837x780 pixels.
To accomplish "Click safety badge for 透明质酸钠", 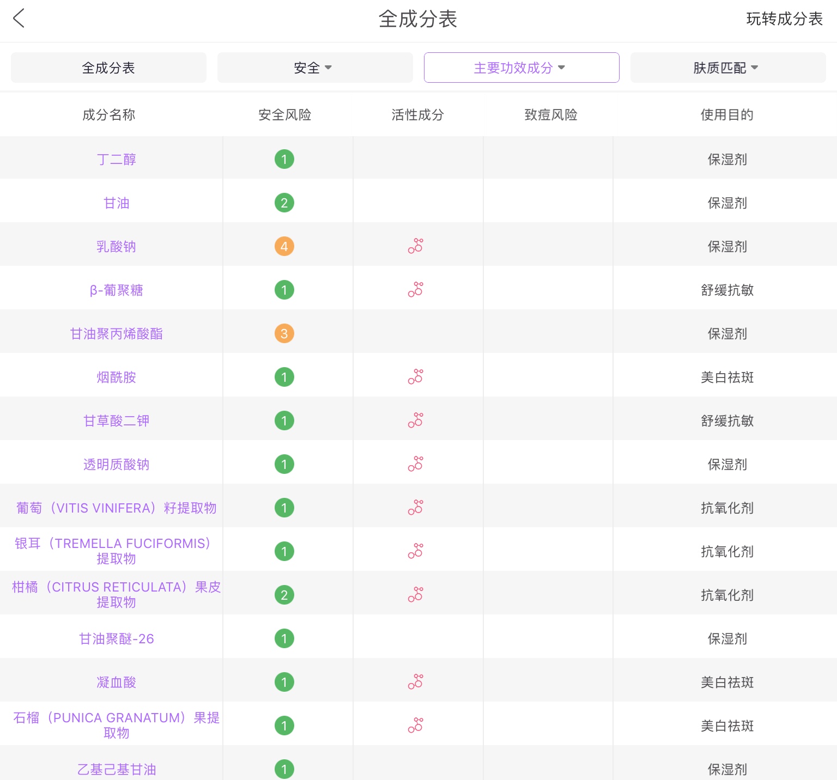I will [x=284, y=464].
